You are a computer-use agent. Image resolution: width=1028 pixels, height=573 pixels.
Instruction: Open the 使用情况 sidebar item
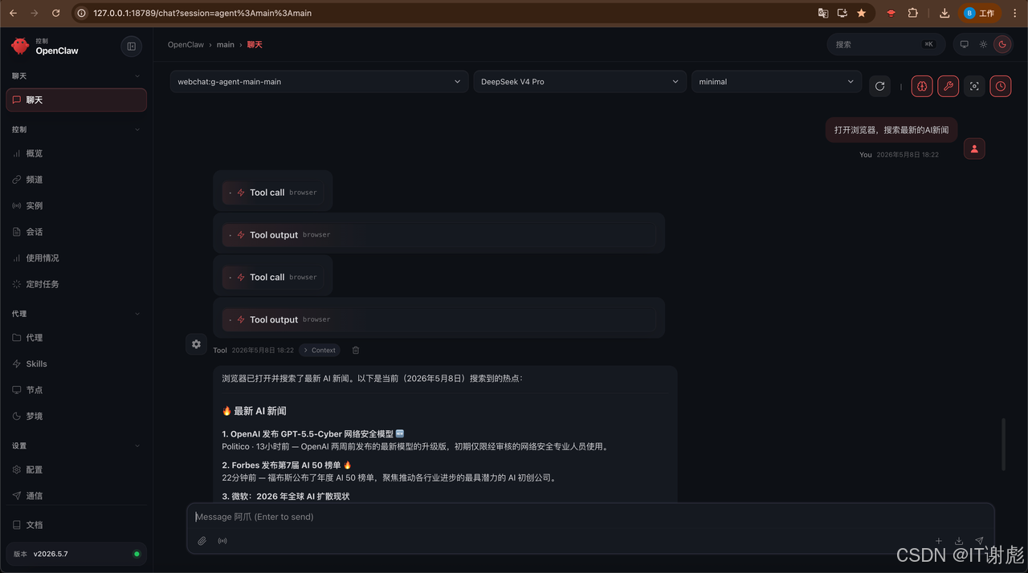tap(76, 258)
